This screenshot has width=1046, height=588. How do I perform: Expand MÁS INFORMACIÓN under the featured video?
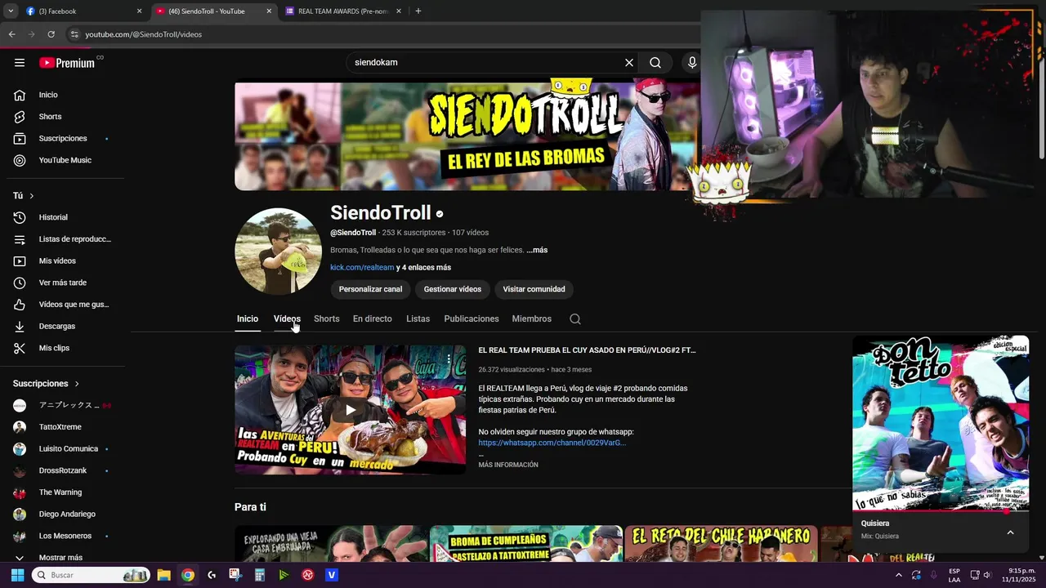click(x=508, y=465)
